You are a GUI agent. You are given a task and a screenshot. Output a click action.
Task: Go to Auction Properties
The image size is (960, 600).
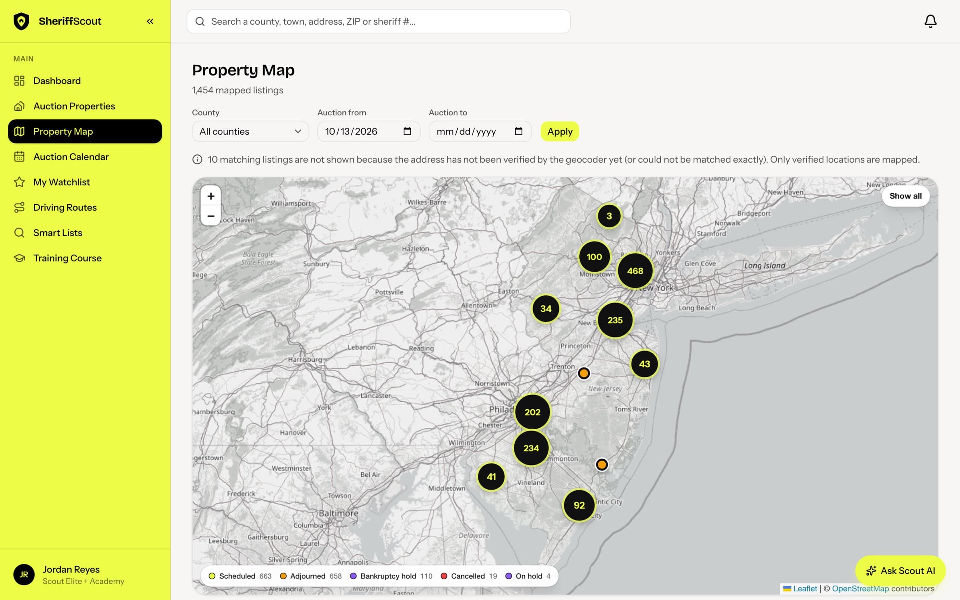[x=85, y=106]
